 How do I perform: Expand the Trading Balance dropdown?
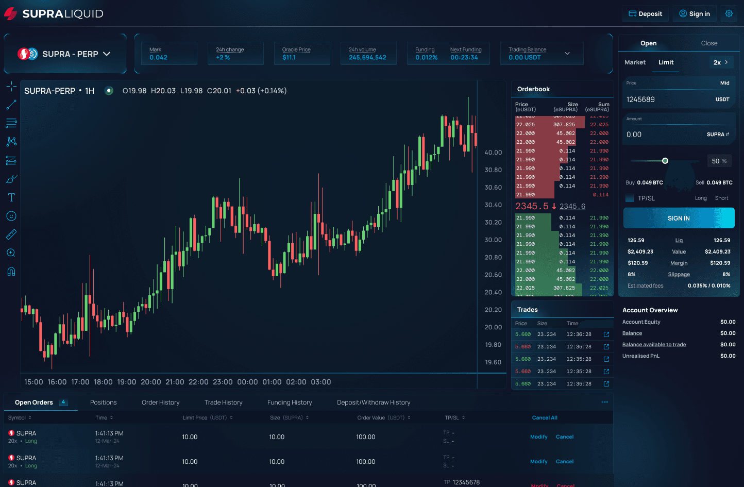click(x=567, y=54)
